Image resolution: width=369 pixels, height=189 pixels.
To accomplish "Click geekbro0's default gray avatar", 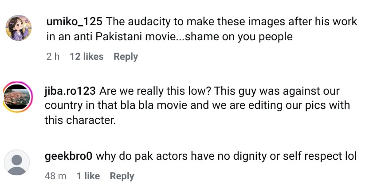I will tap(16, 162).
